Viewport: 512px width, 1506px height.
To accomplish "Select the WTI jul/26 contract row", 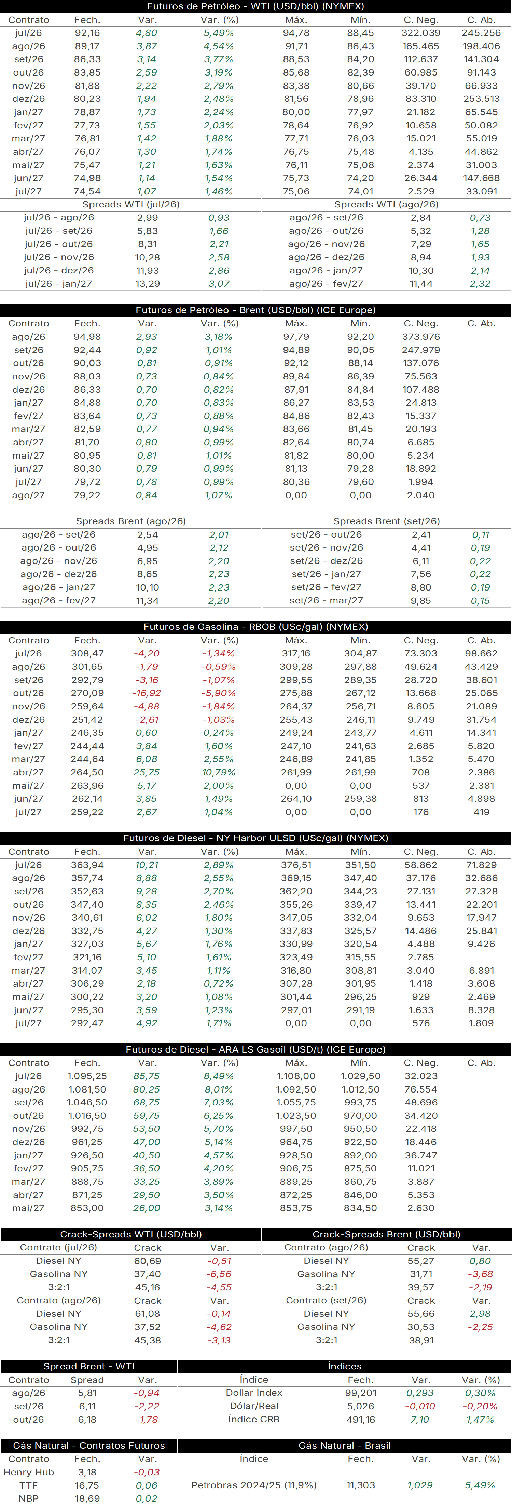I will point(255,33).
